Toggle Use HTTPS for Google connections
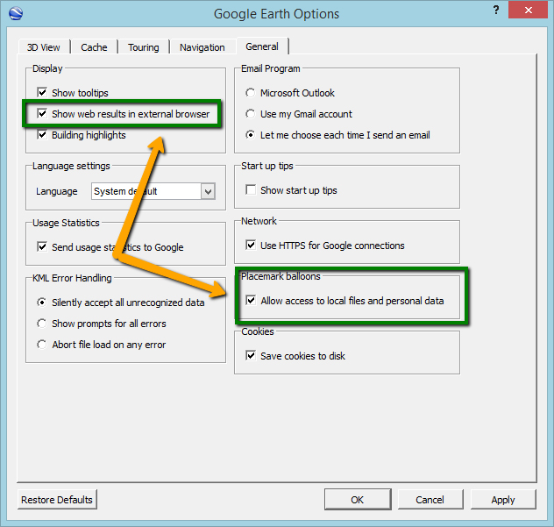Viewport: 554px width, 527px height. 251,246
